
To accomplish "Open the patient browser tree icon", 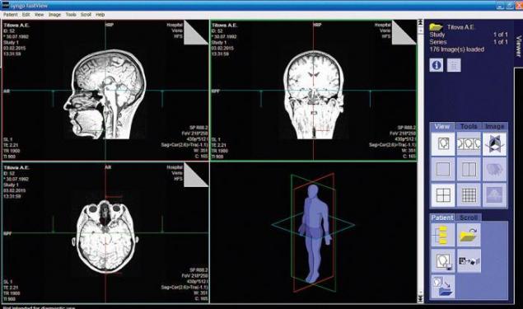I will (x=443, y=235).
